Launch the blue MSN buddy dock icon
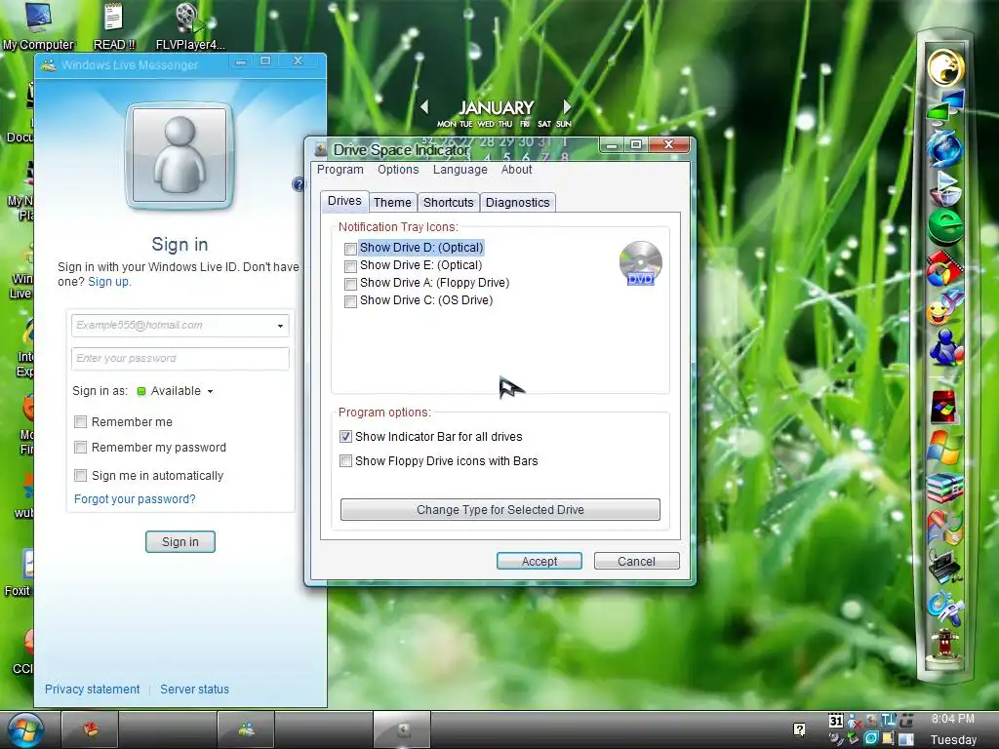This screenshot has width=999, height=749. click(x=945, y=348)
